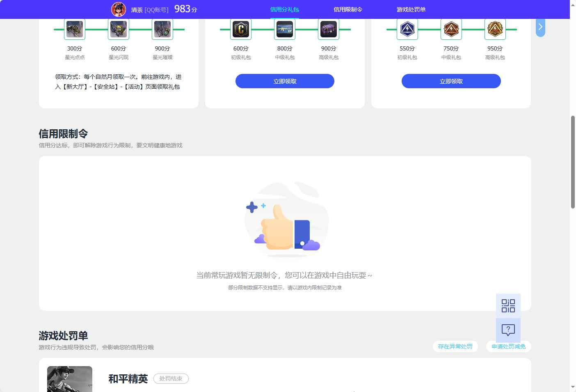Click the bronze 750分 中级礼包 badge icon
576x392 pixels.
tap(451, 29)
